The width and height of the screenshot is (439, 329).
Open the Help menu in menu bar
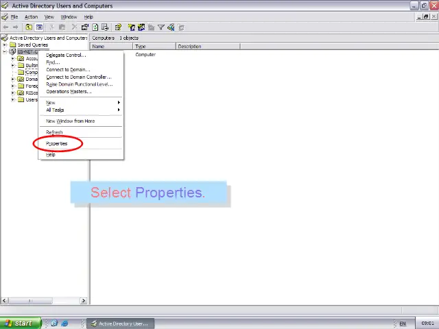tap(88, 16)
